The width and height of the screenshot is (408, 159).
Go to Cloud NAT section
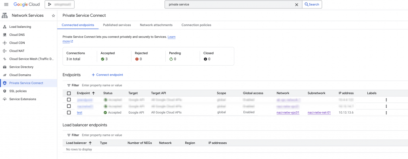pyautogui.click(x=17, y=51)
